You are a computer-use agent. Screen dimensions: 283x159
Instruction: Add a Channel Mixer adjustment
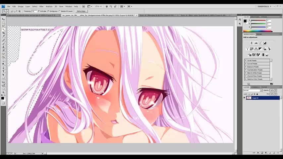click(x=269, y=49)
